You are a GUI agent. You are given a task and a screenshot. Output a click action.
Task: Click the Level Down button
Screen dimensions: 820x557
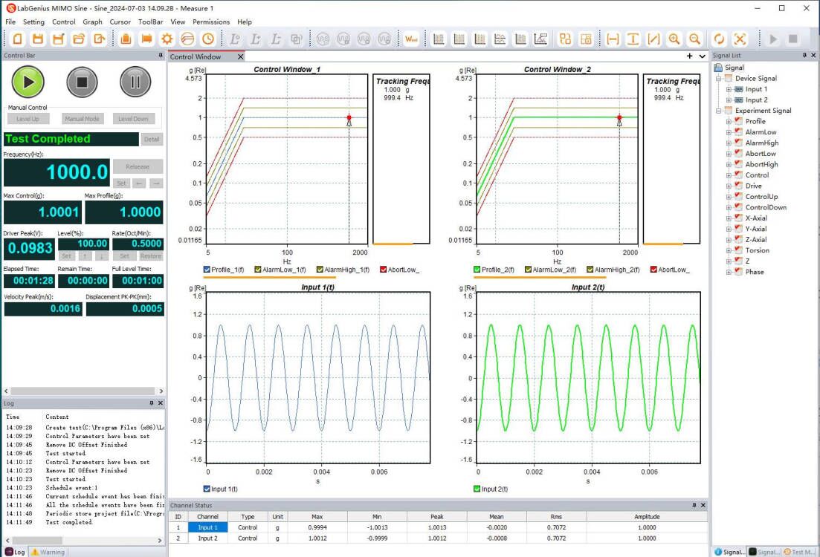tap(133, 119)
